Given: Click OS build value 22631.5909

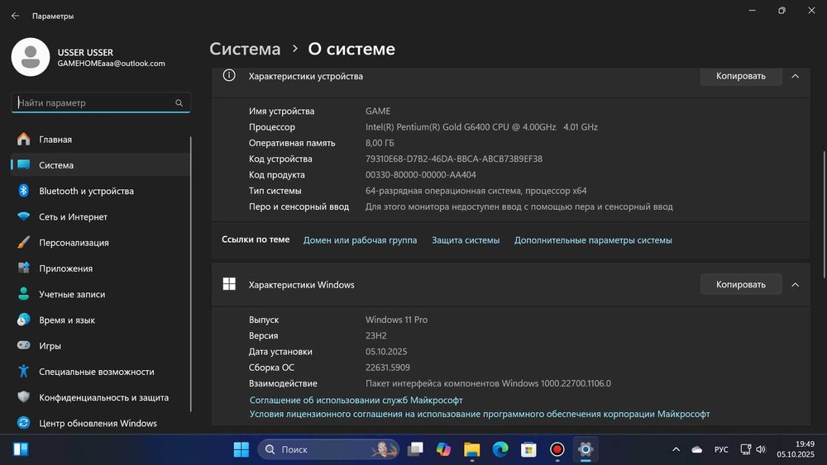Looking at the screenshot, I should click(388, 367).
